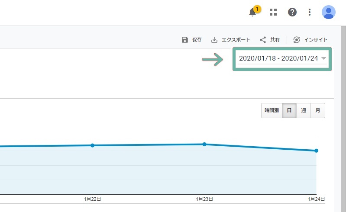Open the インサイト panel
This screenshot has height=212, width=346.
point(316,40)
